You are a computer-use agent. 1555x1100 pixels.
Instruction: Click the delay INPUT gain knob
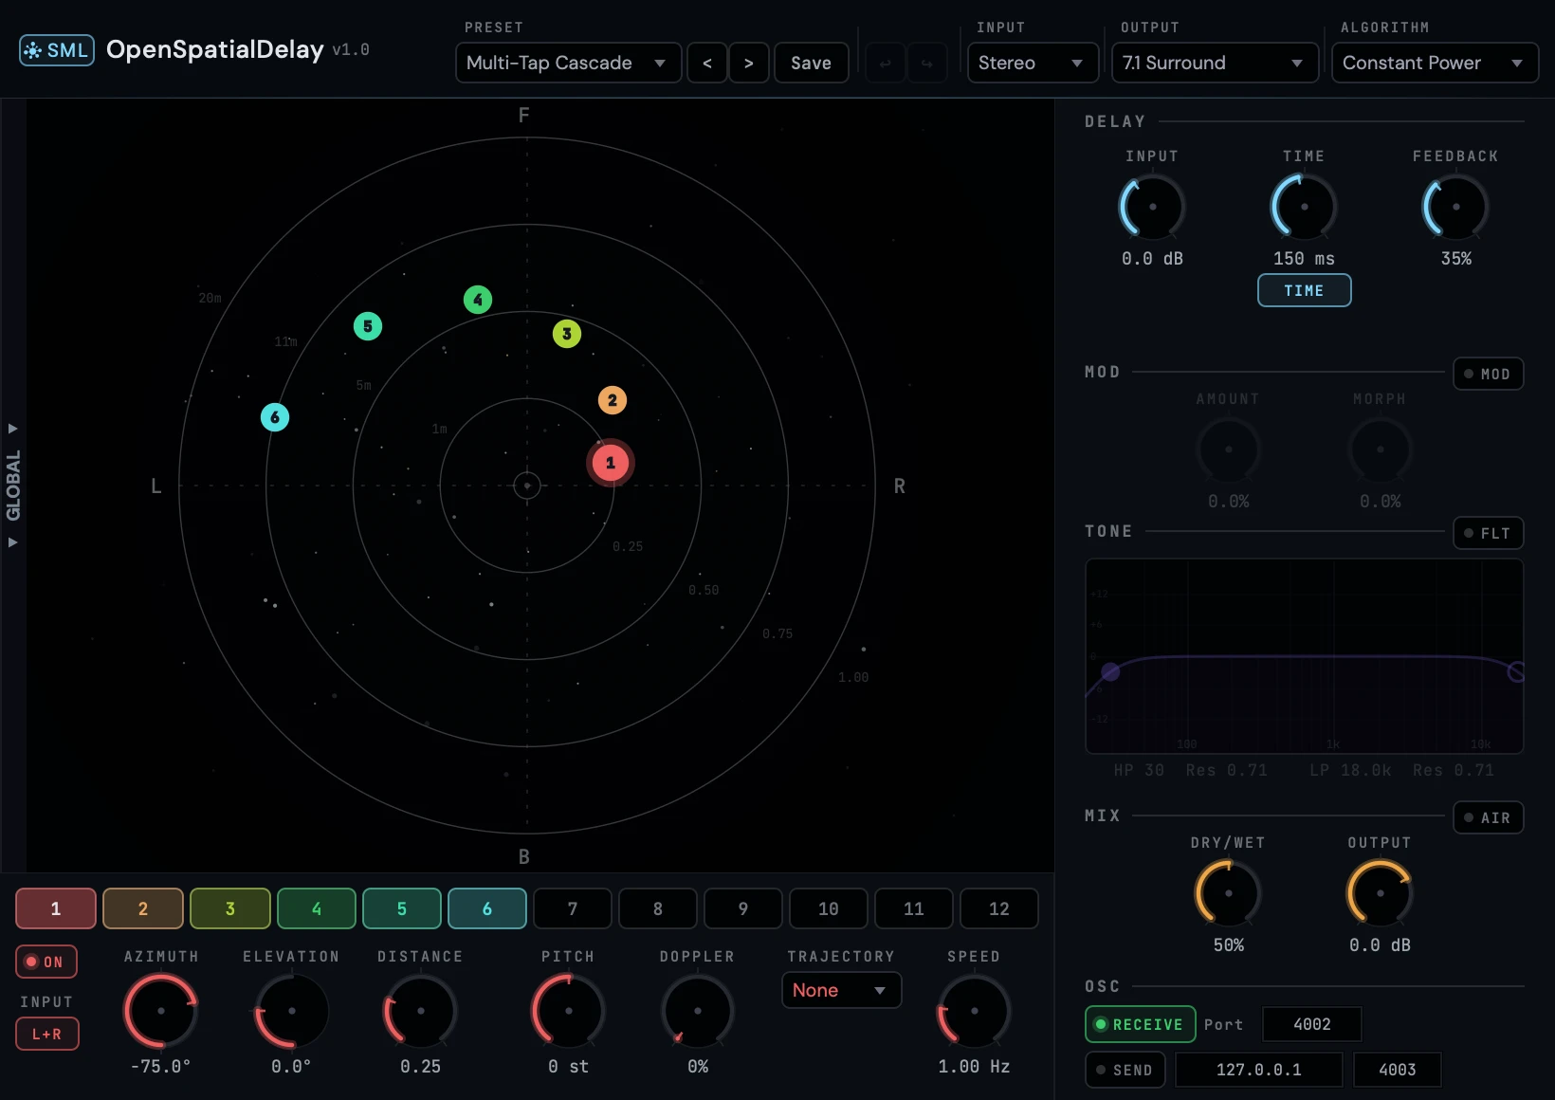(x=1152, y=207)
